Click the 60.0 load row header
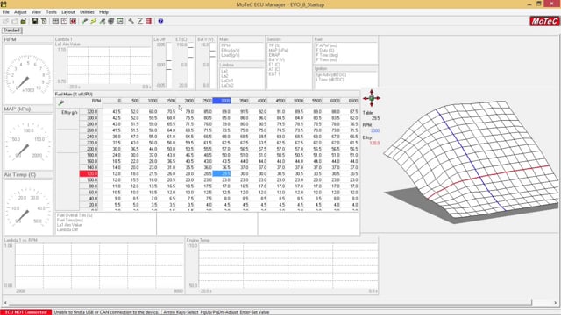Image resolution: width=561 pixels, height=315 pixels. [x=89, y=192]
